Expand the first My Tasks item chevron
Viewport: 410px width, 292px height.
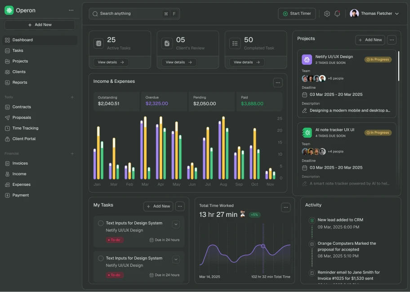point(176,224)
